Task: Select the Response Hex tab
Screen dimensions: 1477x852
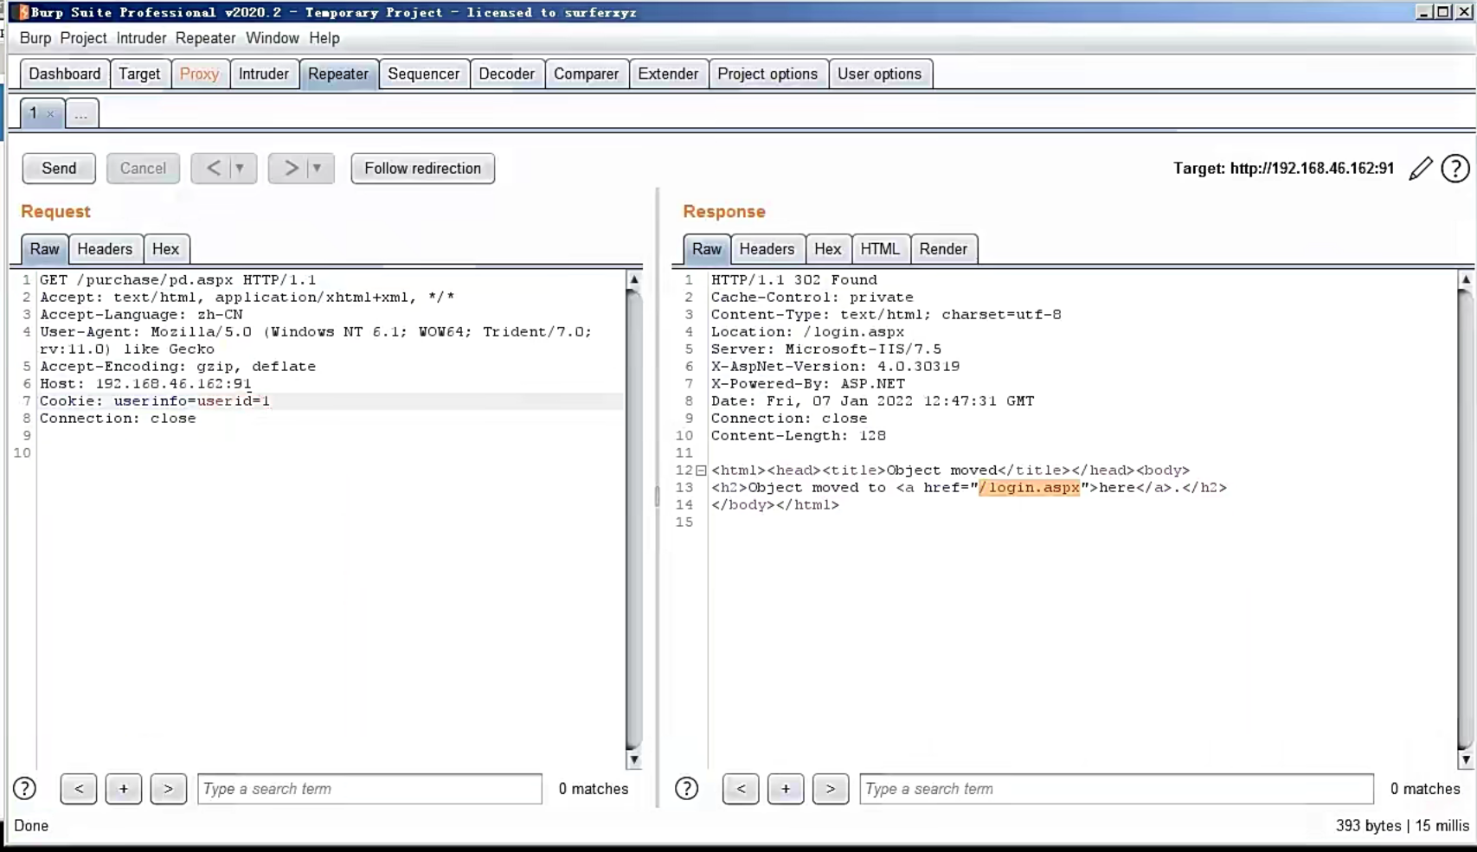Action: click(828, 249)
